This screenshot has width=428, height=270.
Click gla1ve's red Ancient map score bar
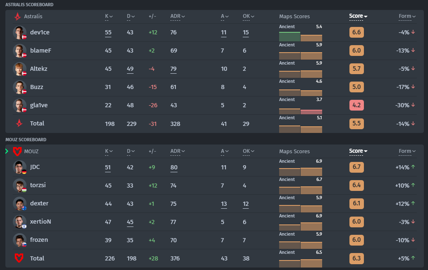point(311,112)
